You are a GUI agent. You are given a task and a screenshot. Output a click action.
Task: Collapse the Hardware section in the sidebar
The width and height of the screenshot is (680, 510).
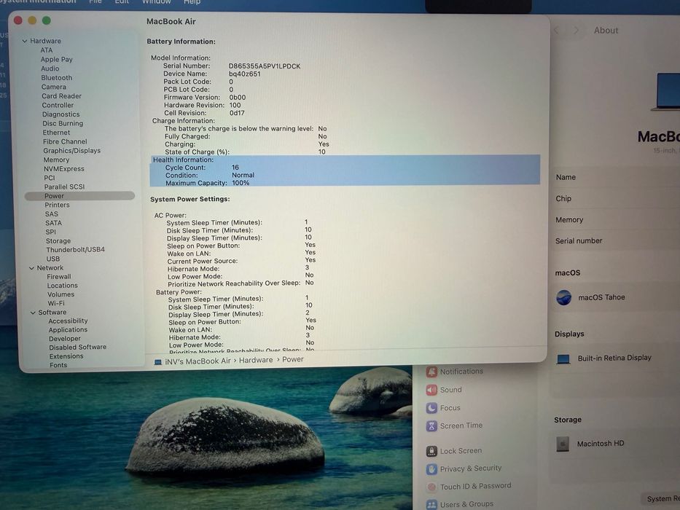[25, 41]
